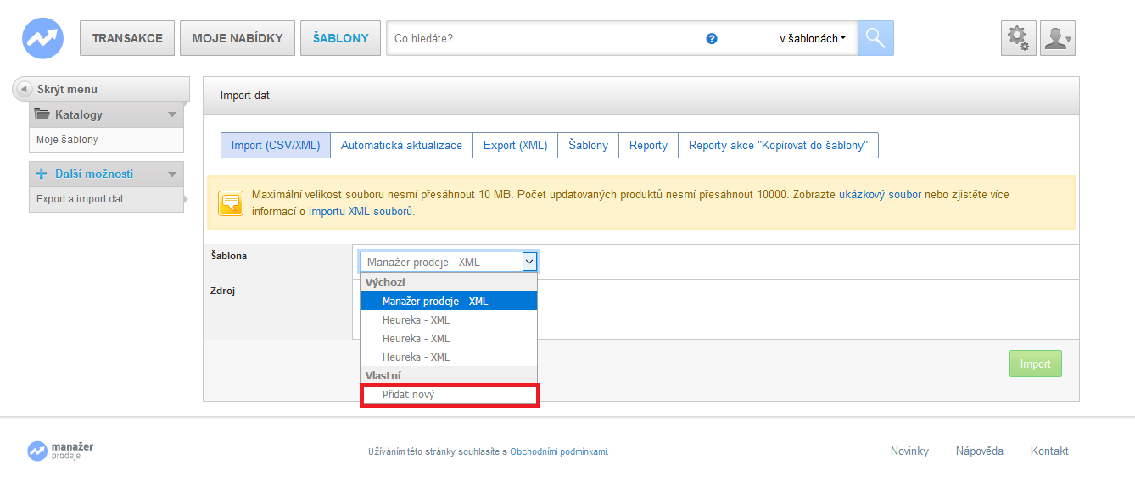
Task: Click the green Import button
Action: click(x=1035, y=363)
